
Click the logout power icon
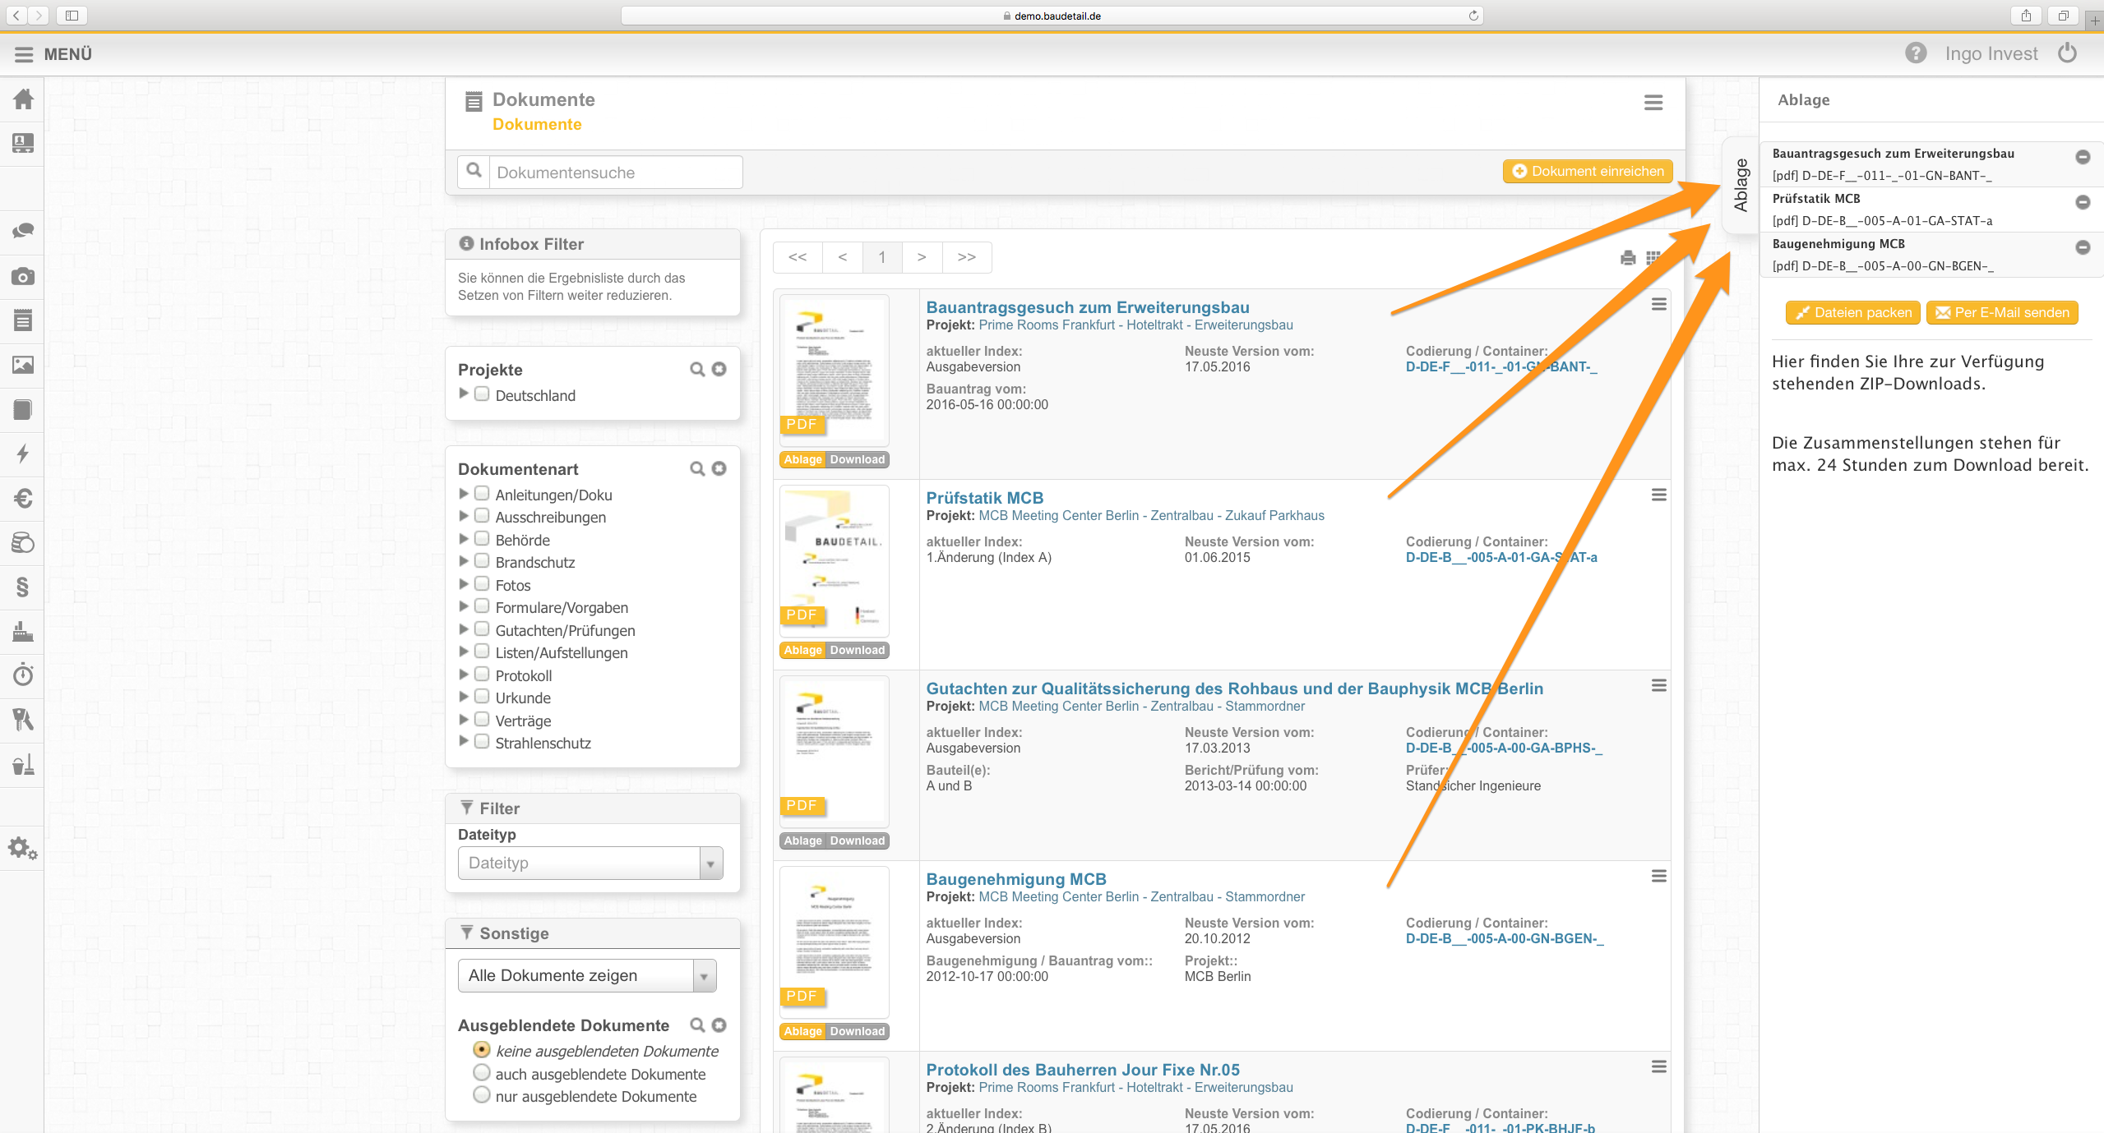2068,53
